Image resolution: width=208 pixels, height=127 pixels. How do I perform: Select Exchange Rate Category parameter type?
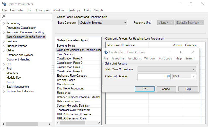tap(72, 76)
